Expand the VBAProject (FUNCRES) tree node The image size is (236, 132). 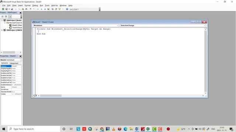(x=2, y=30)
